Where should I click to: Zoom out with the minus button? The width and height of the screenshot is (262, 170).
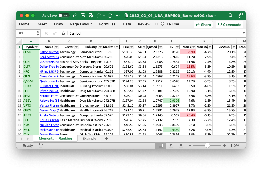click(189, 146)
